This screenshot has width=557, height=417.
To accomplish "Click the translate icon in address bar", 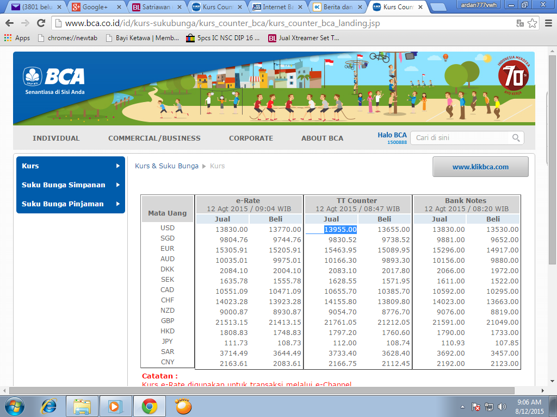I will point(520,24).
